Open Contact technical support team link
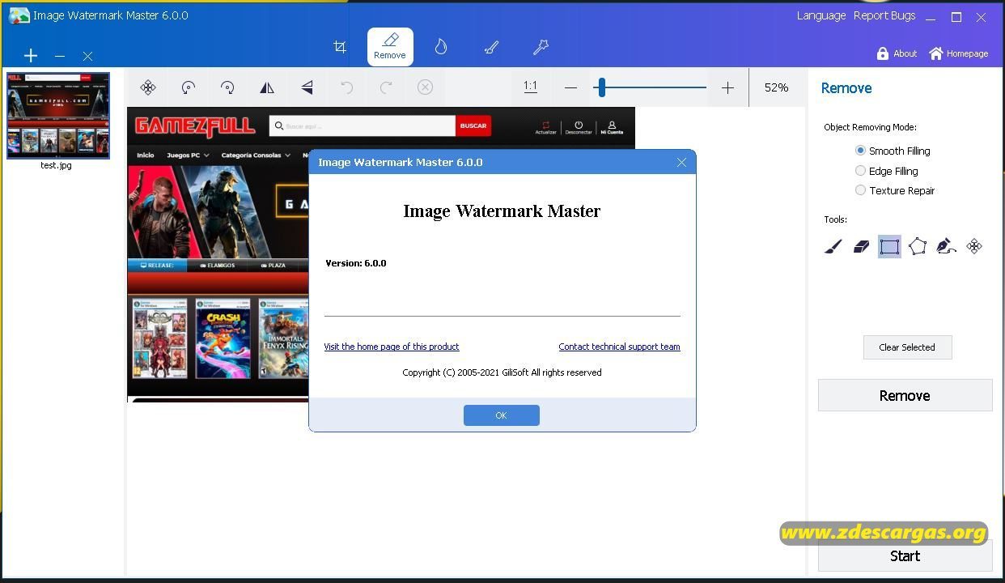This screenshot has width=1005, height=583. 619,347
